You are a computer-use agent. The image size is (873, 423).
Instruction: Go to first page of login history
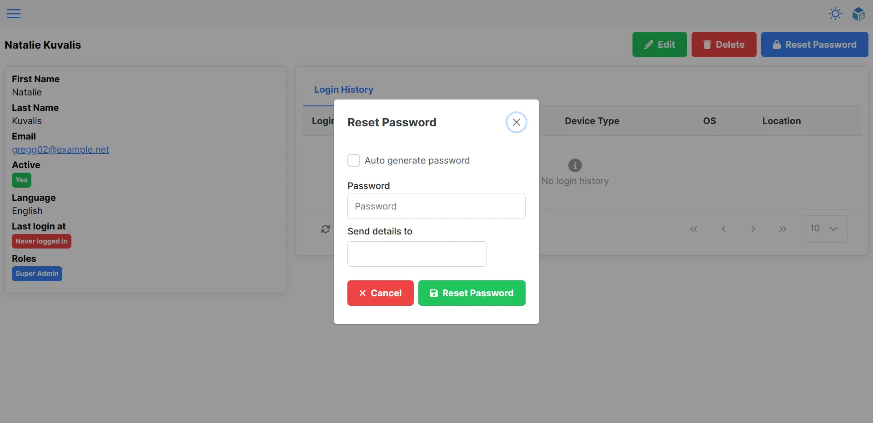click(x=693, y=229)
